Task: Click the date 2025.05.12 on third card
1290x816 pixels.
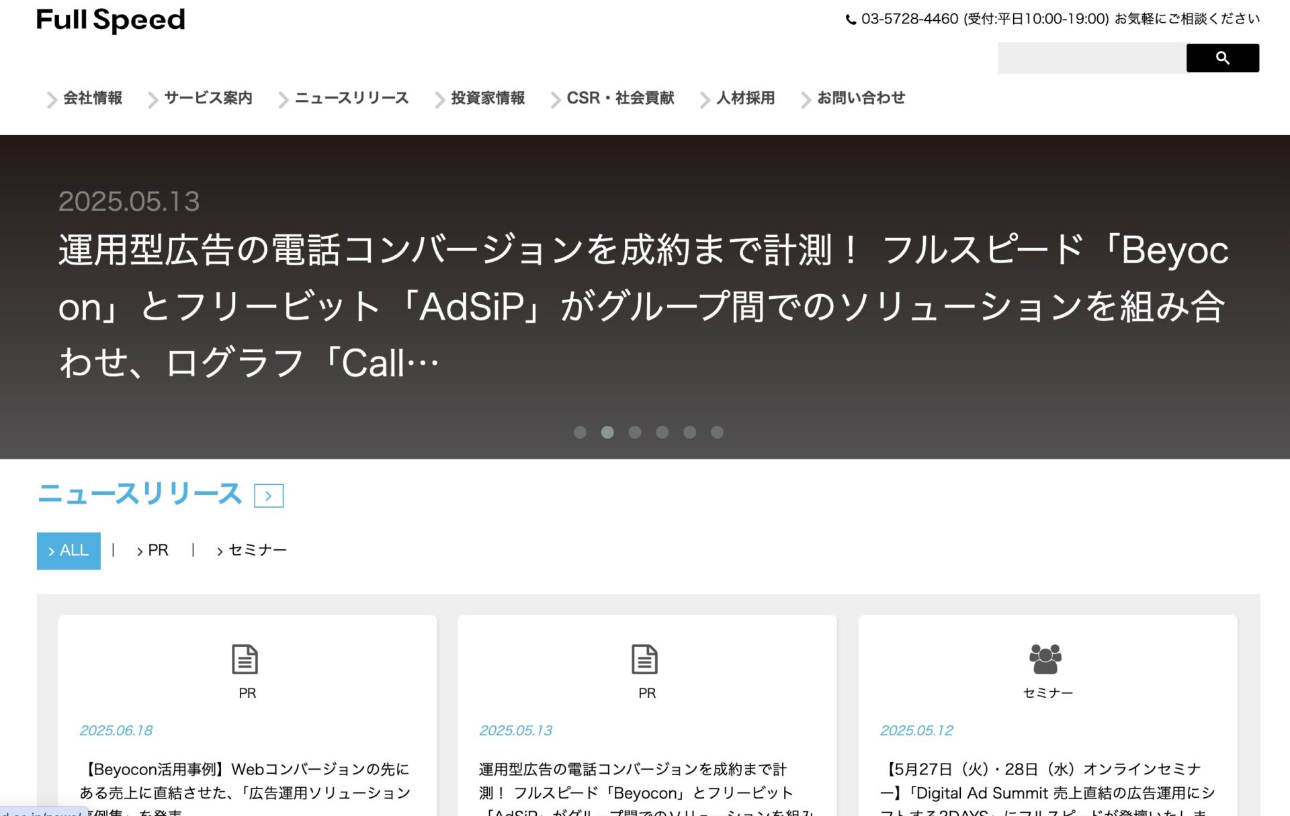Action: (x=916, y=731)
